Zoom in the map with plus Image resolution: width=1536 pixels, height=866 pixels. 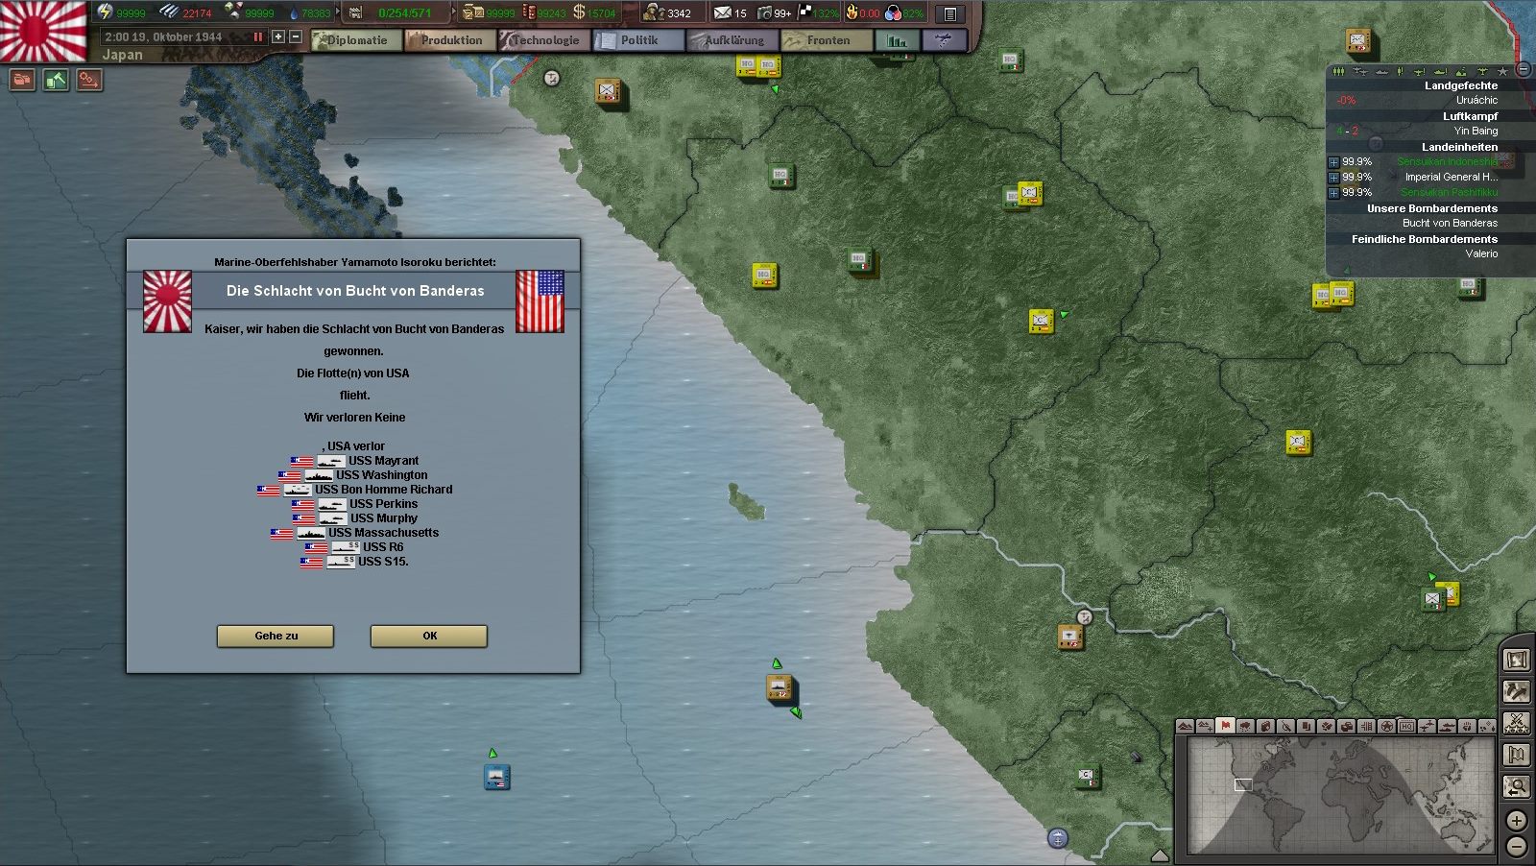click(1517, 820)
